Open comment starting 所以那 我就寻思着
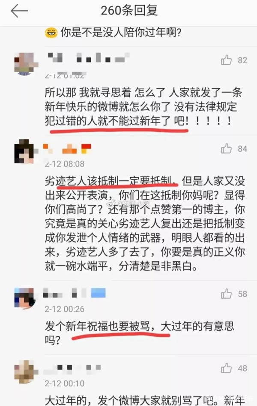Image resolution: width=257 pixels, height=406 pixels. pyautogui.click(x=143, y=107)
